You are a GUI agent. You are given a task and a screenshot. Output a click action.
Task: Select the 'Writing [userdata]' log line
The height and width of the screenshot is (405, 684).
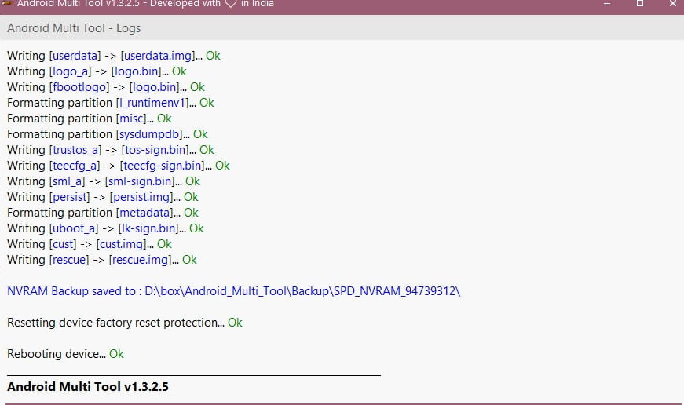114,56
